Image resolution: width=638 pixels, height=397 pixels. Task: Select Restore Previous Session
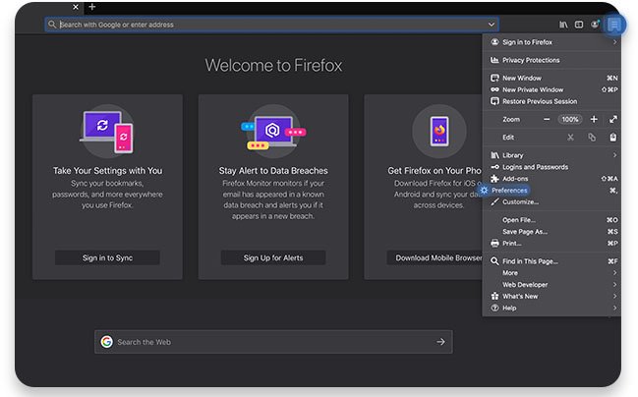(551, 101)
